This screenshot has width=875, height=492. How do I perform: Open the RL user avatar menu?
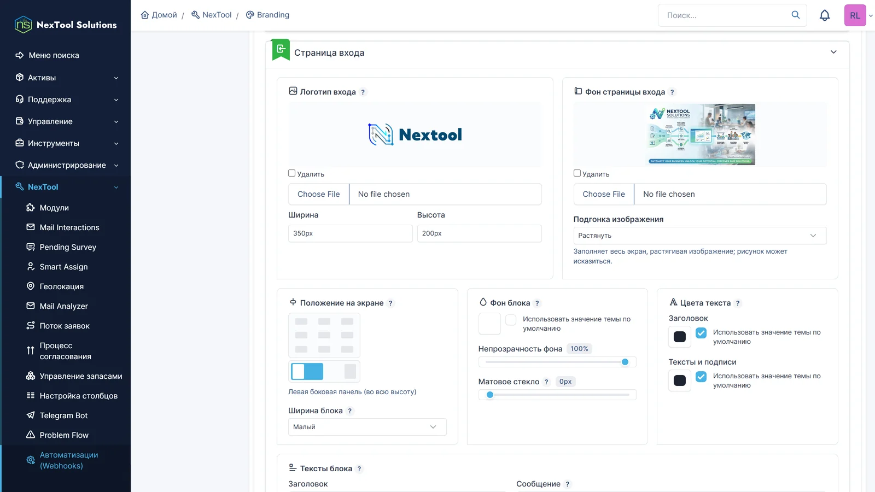coord(855,15)
